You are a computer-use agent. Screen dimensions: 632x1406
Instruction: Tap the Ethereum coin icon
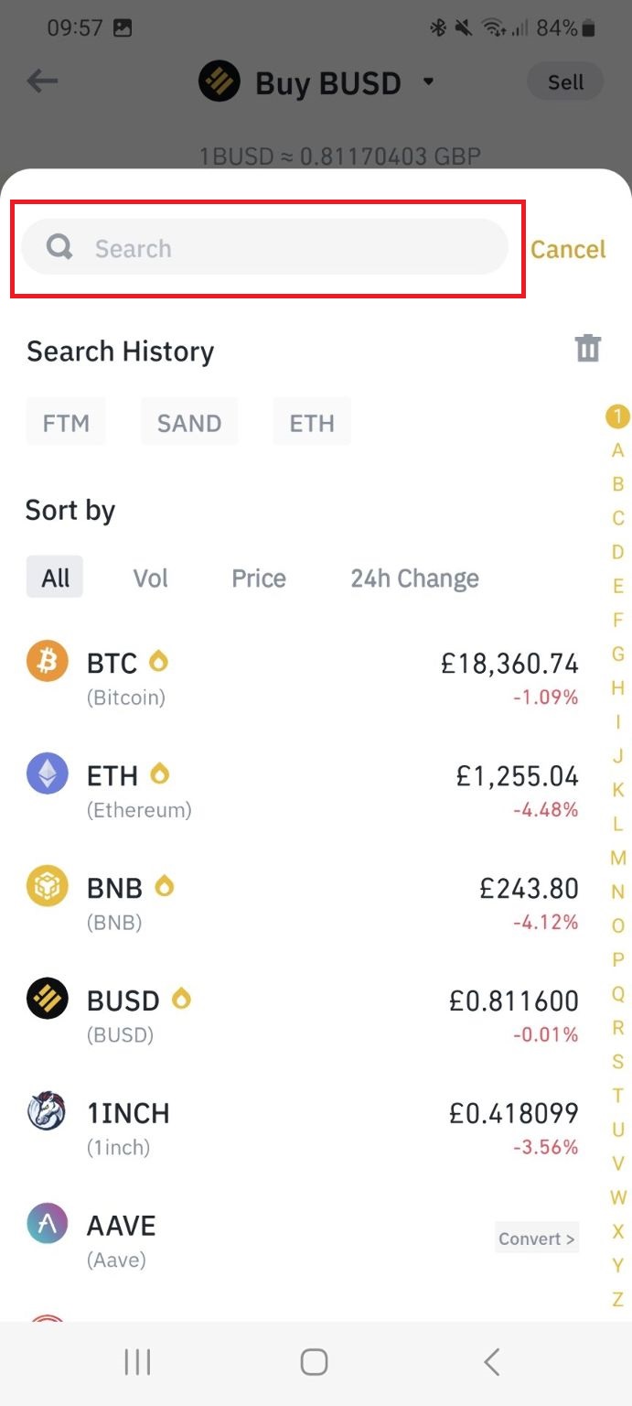click(x=48, y=774)
